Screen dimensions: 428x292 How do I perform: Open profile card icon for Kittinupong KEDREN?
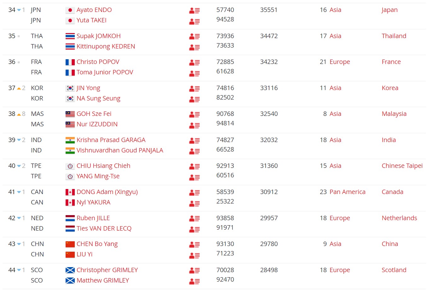click(194, 47)
